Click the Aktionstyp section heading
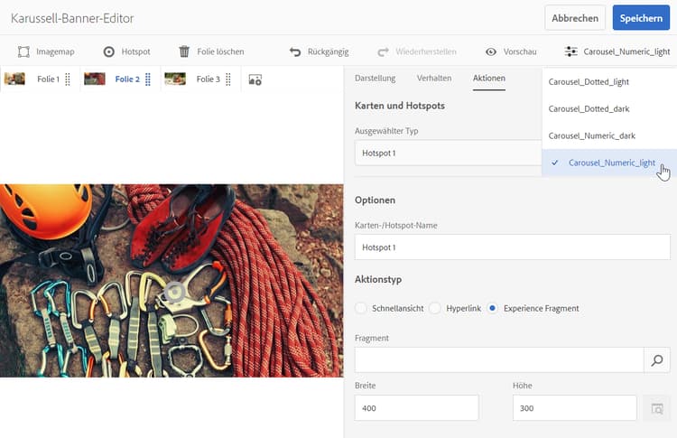Screen dimensions: 677x438 378,279
